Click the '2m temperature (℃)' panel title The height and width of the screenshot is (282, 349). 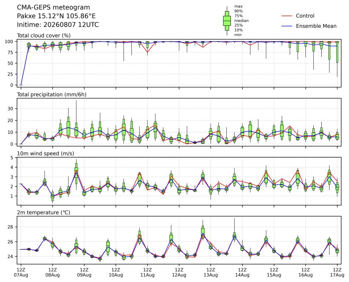click(44, 212)
